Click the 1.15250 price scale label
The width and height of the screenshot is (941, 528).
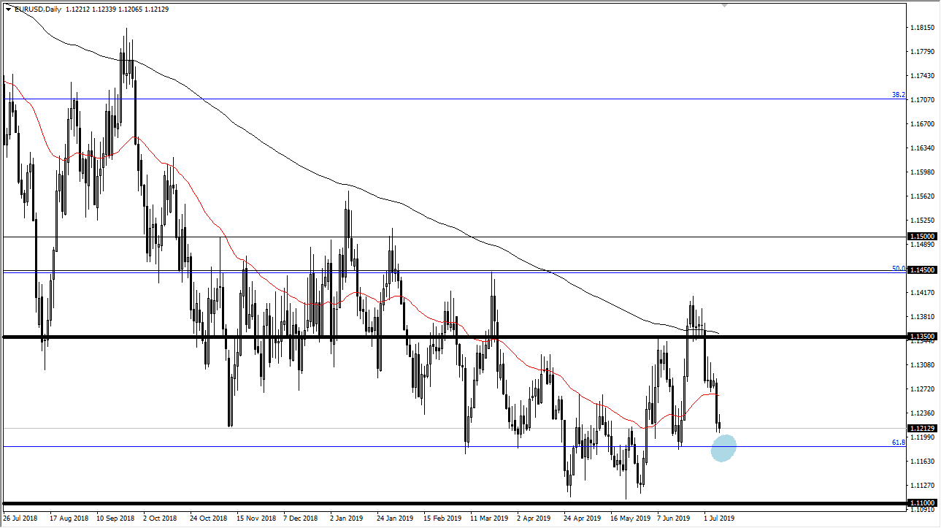923,221
